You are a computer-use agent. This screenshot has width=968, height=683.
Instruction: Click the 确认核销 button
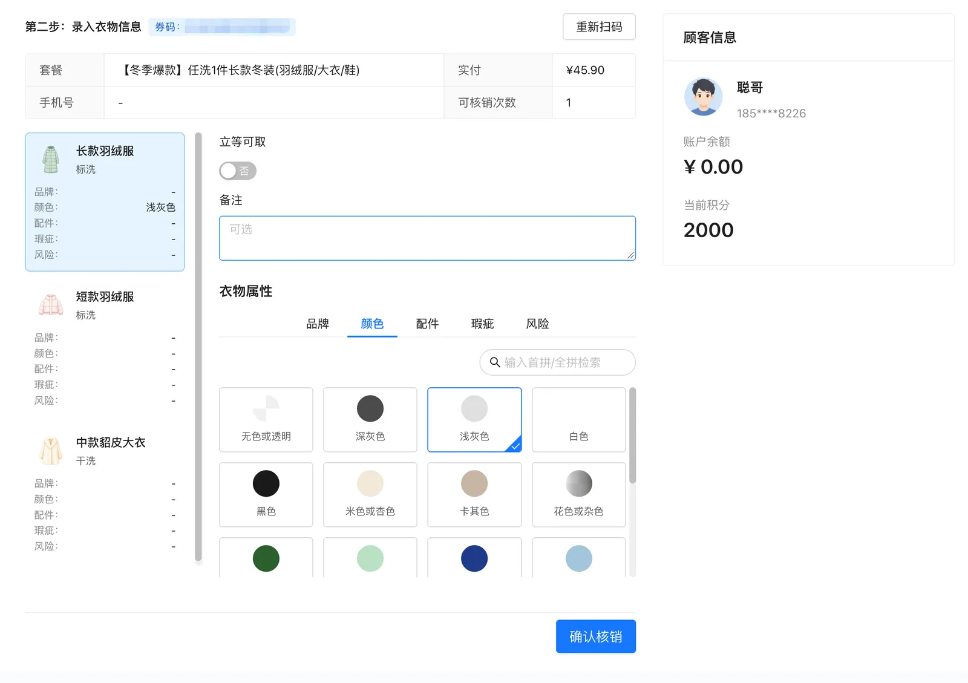pos(596,636)
